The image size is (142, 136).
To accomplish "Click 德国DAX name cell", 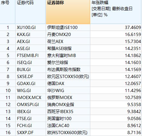I will (x=68, y=83).
